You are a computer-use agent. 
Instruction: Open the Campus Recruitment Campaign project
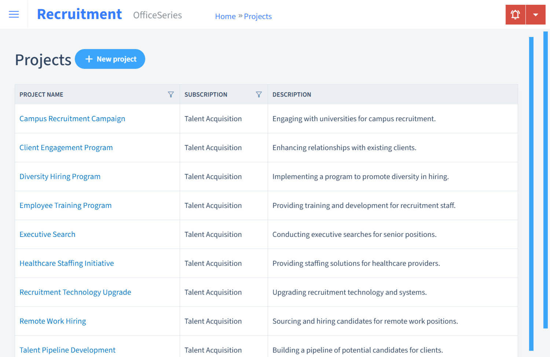(72, 119)
